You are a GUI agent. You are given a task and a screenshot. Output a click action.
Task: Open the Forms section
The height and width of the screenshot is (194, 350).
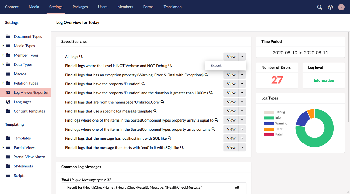coord(148,7)
